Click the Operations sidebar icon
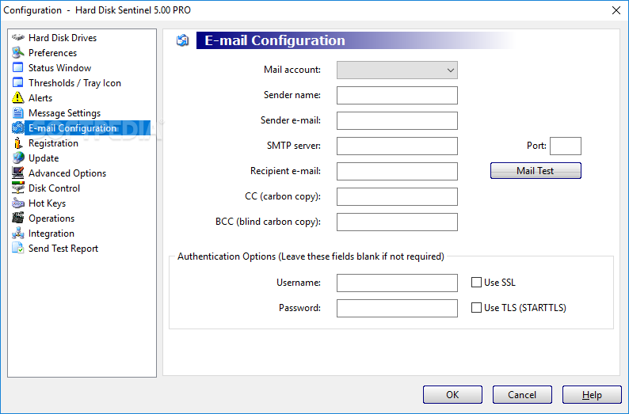This screenshot has width=629, height=414. click(x=18, y=218)
